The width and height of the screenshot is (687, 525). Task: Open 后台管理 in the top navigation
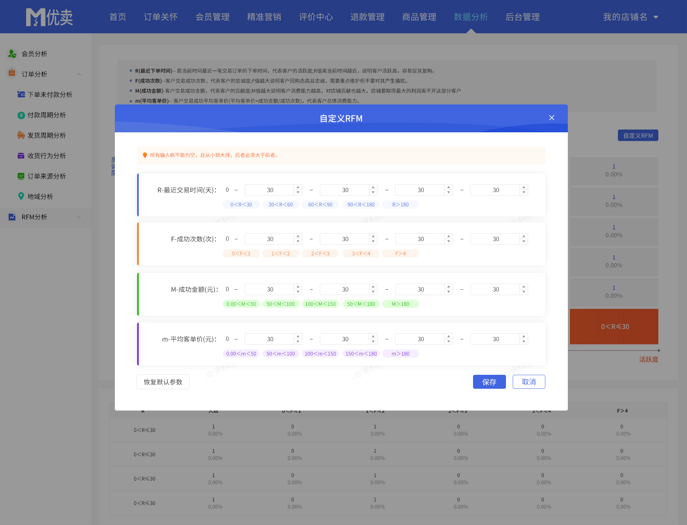click(522, 17)
